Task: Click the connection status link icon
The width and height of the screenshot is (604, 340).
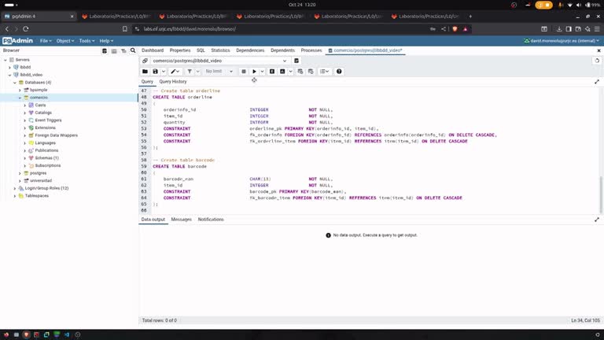Action: click(145, 61)
